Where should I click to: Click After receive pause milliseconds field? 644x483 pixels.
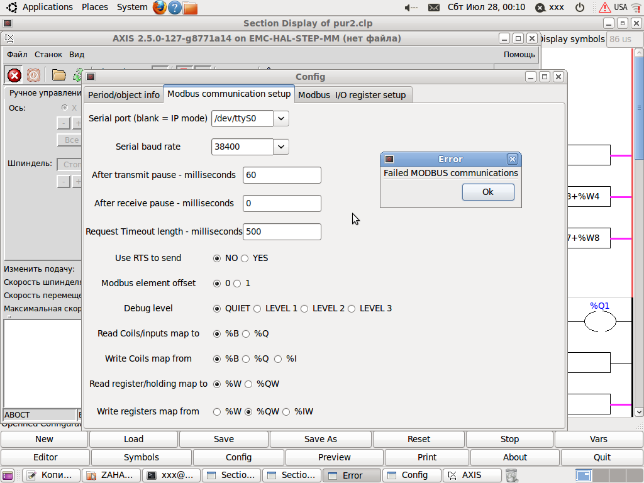coord(282,203)
